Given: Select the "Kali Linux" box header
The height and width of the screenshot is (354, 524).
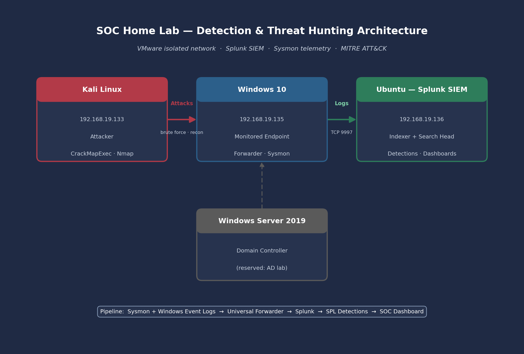Looking at the screenshot, I should coord(102,90).
